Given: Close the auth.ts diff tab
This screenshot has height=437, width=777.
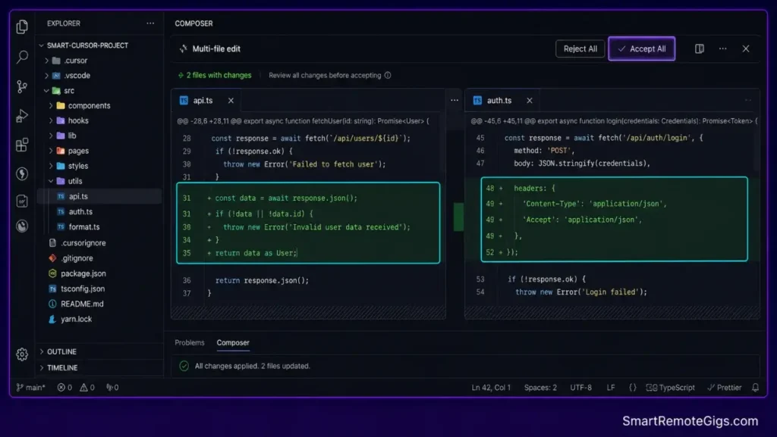Looking at the screenshot, I should [x=529, y=101].
